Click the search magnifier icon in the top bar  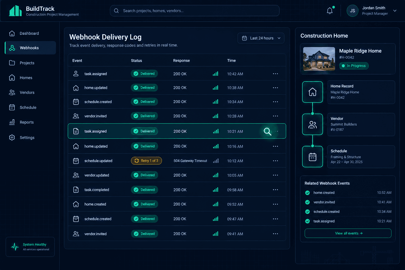(116, 11)
